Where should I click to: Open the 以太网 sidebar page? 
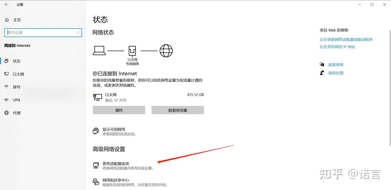[18, 74]
